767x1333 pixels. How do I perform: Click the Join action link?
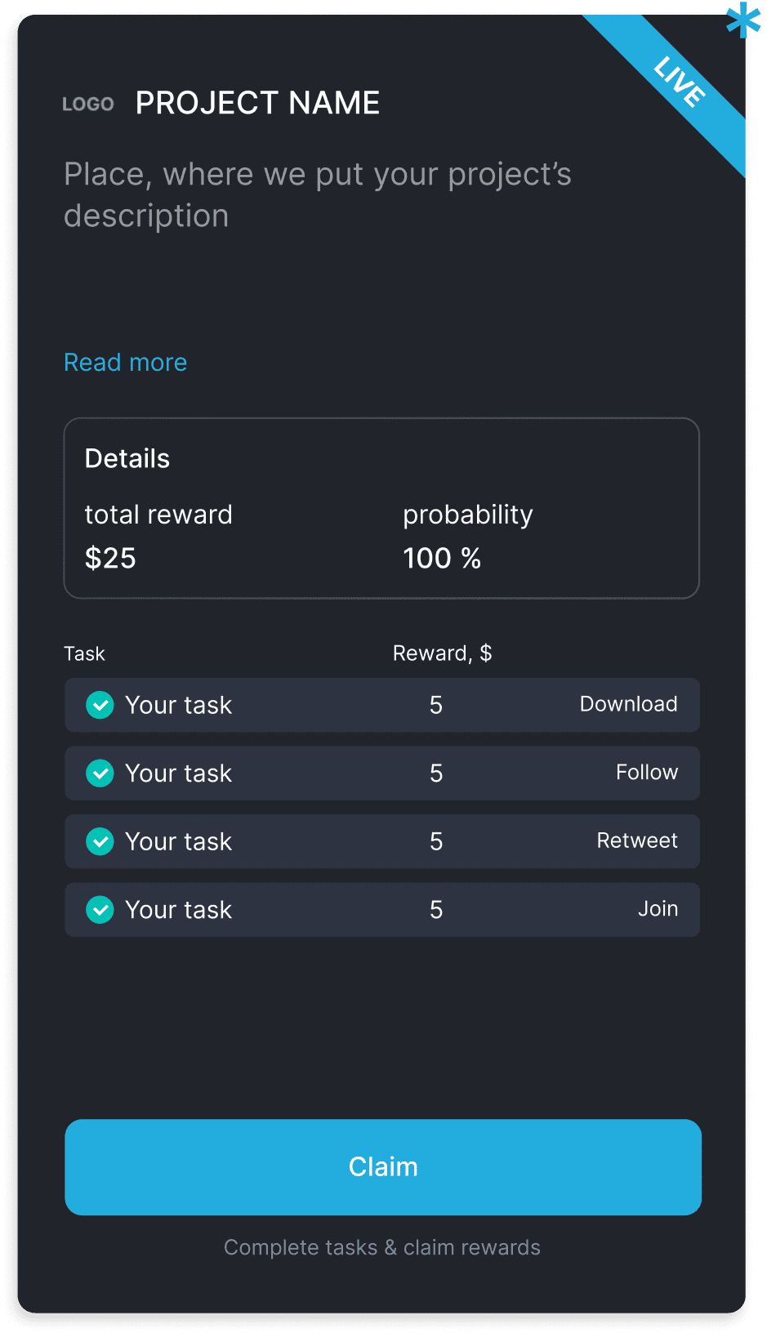658,909
